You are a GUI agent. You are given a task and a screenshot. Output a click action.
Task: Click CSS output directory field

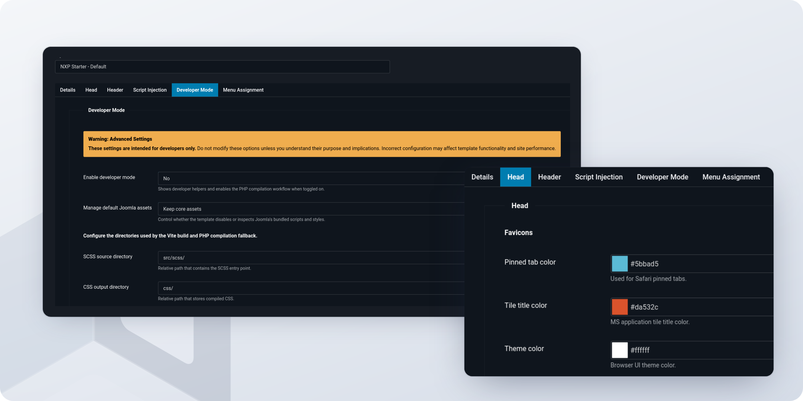pos(311,288)
